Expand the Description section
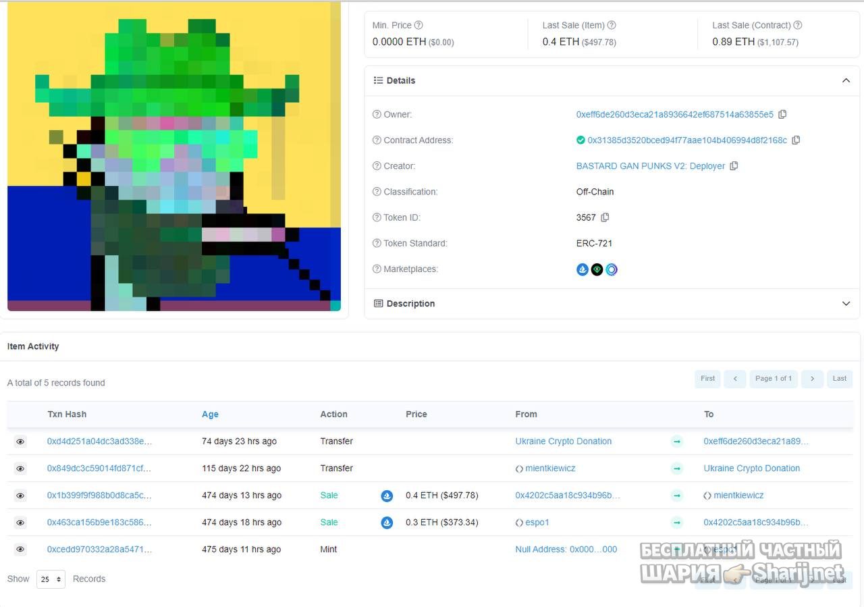Viewport: 864px width, 607px height. [x=846, y=304]
